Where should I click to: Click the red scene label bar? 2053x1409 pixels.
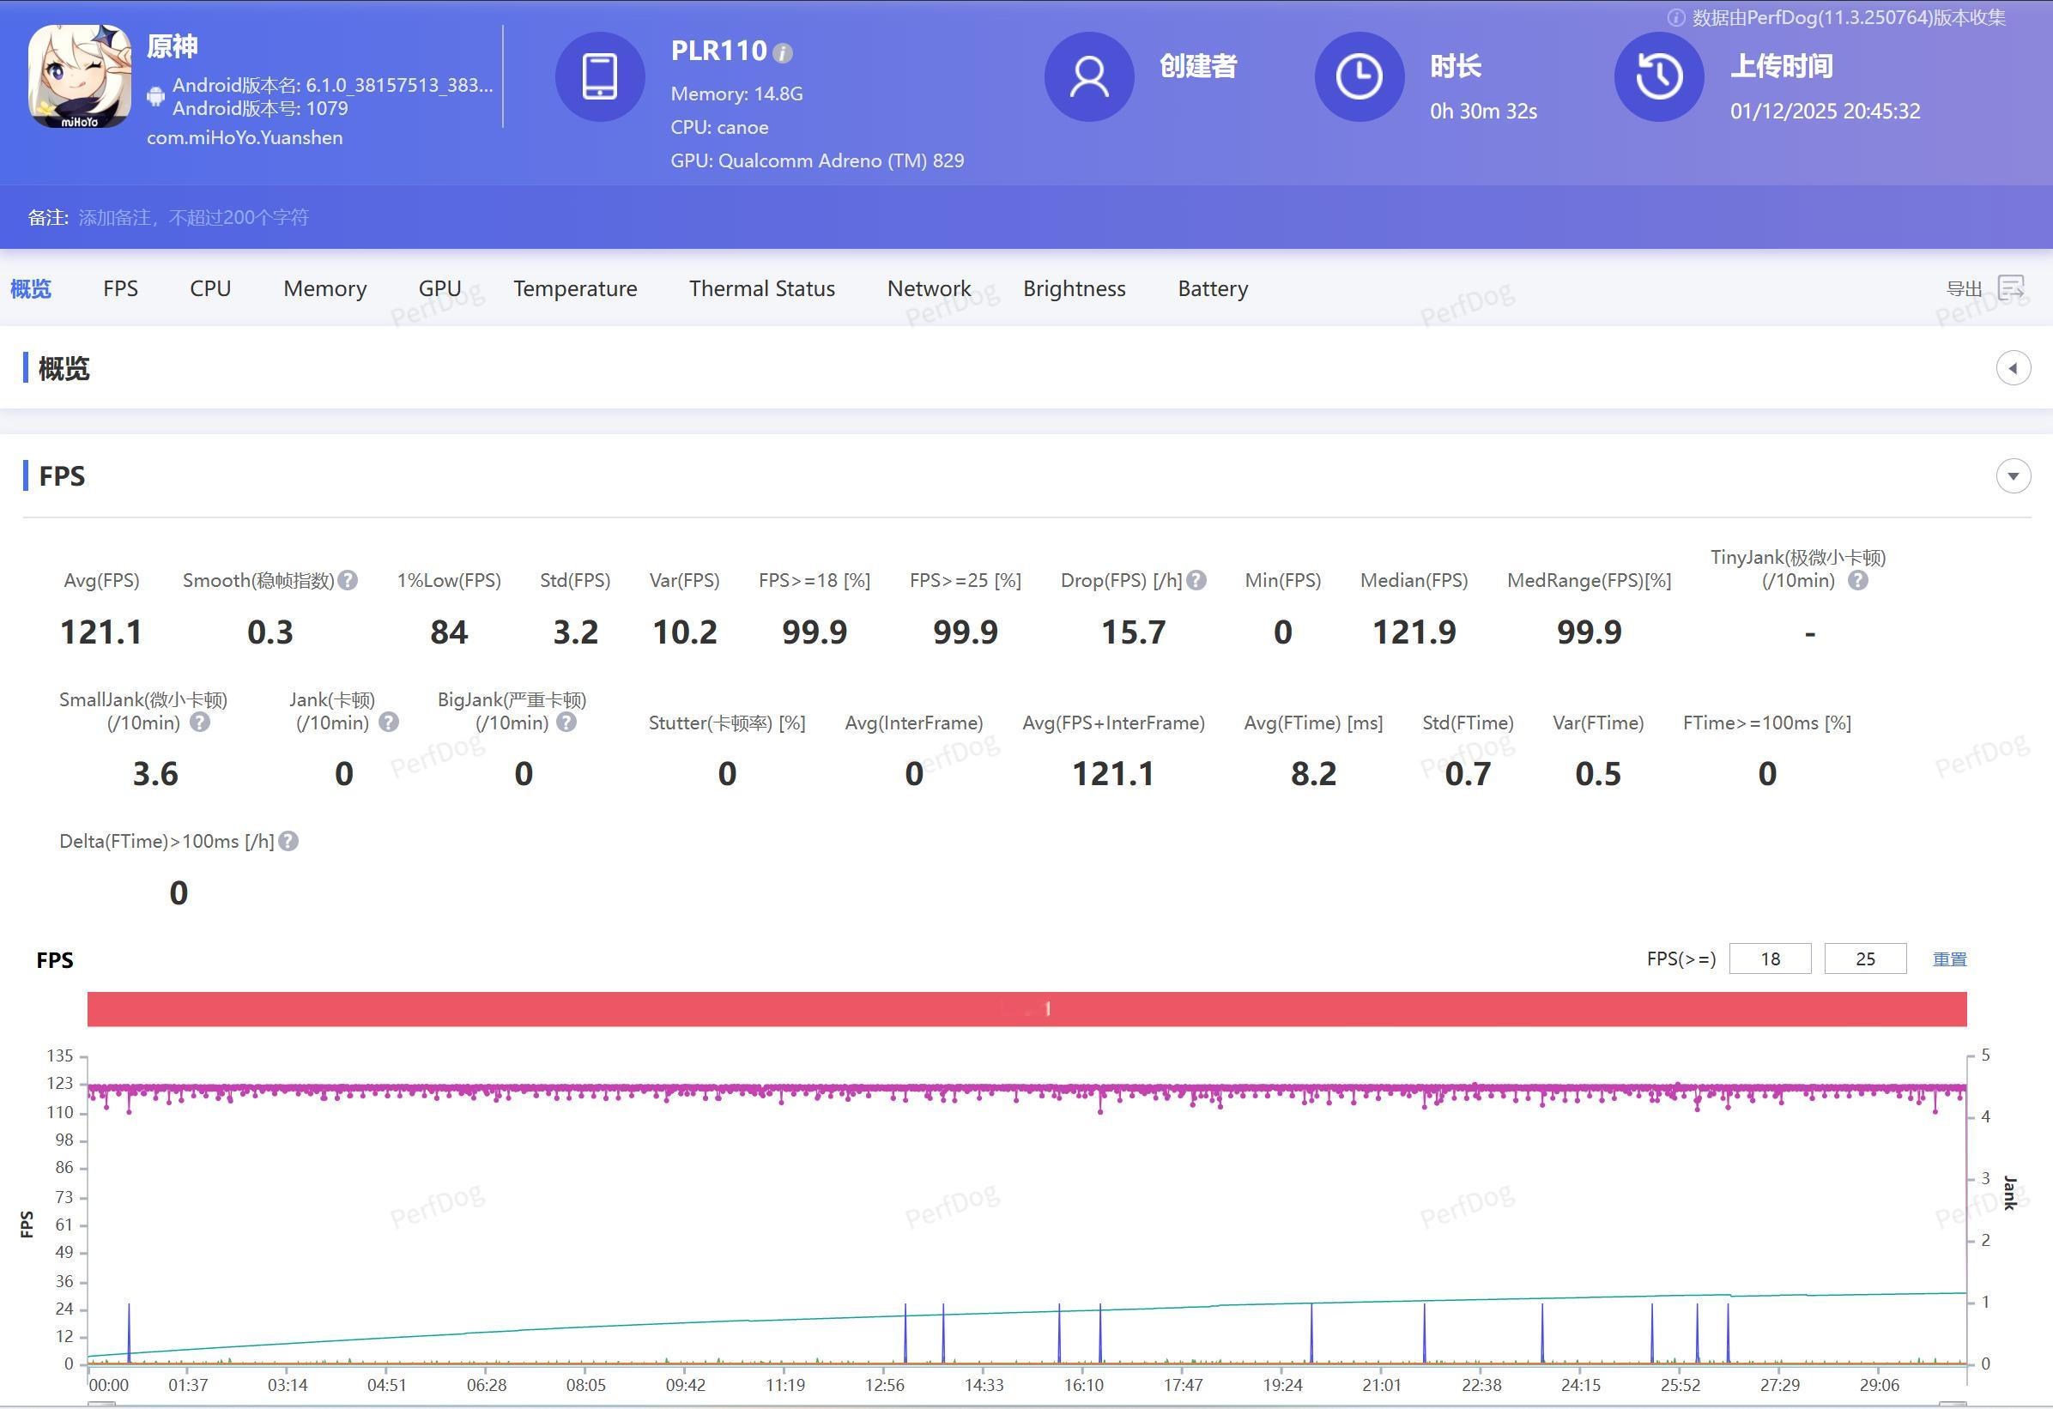[1026, 1009]
